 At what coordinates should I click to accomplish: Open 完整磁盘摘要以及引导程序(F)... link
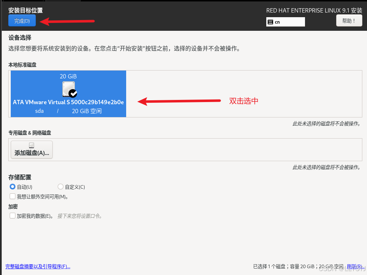[38, 266]
